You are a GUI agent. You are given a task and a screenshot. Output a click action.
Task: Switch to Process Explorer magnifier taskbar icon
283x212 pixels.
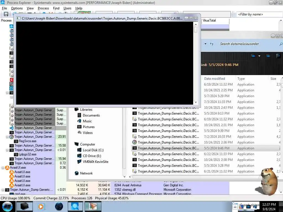click(x=75, y=206)
